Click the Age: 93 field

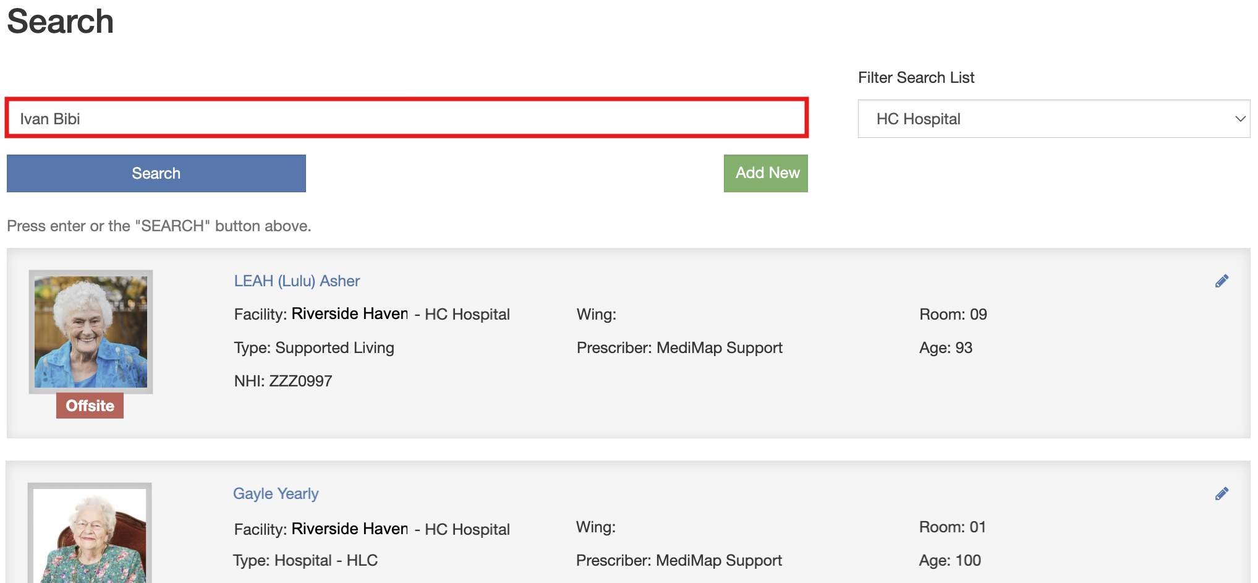(x=945, y=348)
